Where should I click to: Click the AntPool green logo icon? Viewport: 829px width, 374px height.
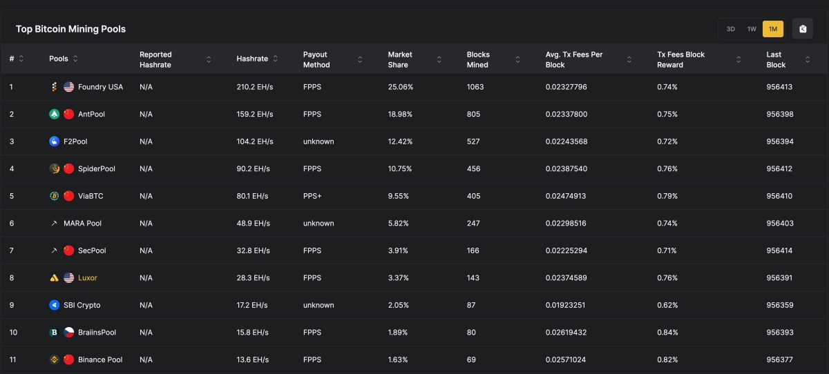coord(54,114)
